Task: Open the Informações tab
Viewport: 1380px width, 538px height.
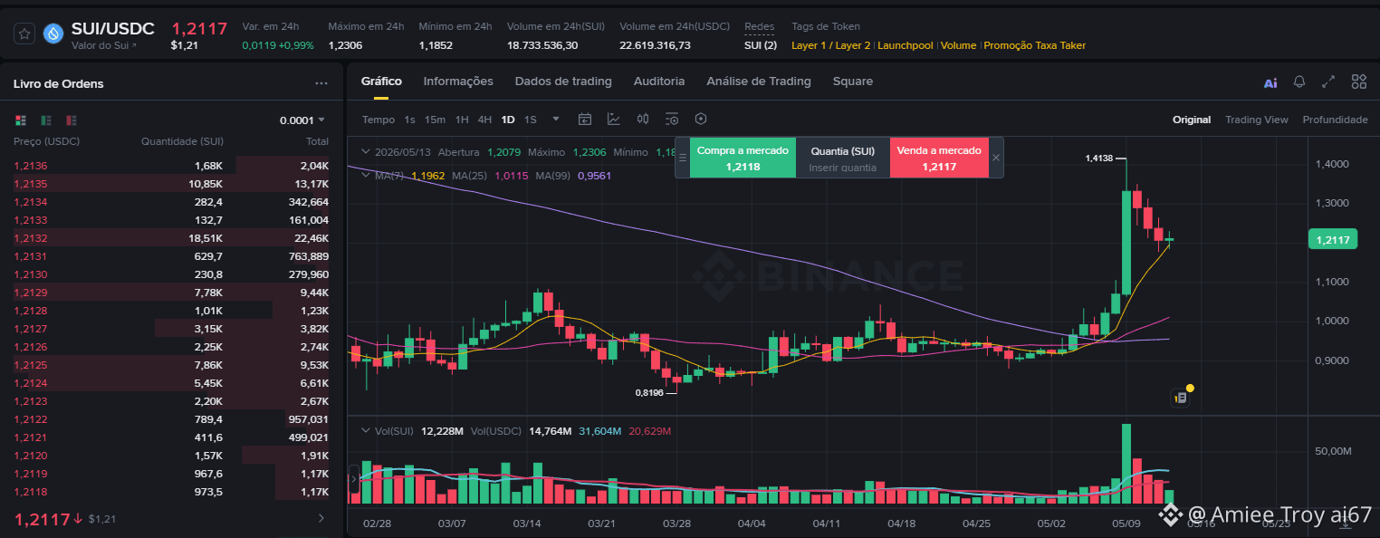Action: point(458,81)
